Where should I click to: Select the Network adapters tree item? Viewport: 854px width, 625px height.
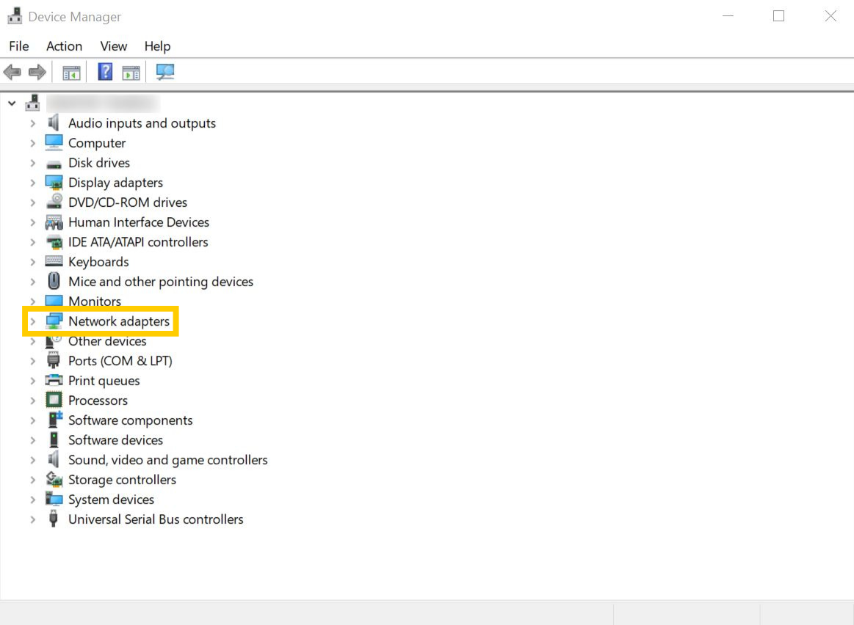[119, 321]
